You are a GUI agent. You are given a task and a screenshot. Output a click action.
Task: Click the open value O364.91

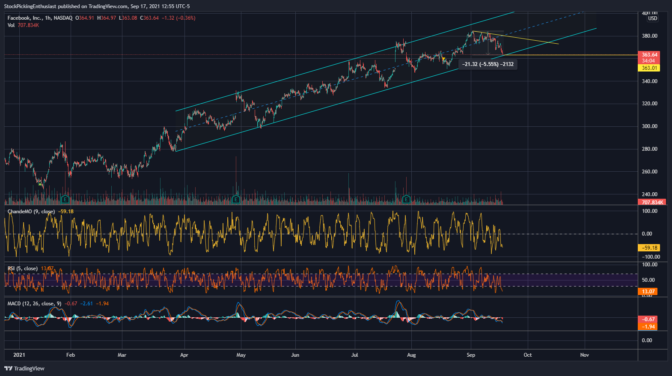coord(85,18)
